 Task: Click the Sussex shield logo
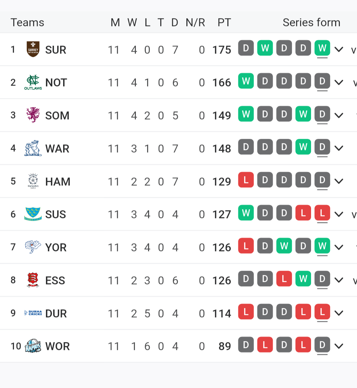click(x=33, y=214)
